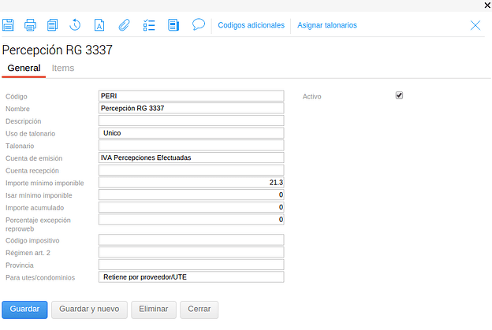Open Codigos adicionales link

pos(251,25)
